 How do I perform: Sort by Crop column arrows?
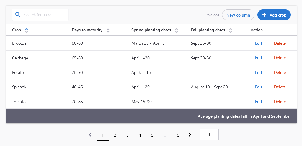(x=27, y=30)
